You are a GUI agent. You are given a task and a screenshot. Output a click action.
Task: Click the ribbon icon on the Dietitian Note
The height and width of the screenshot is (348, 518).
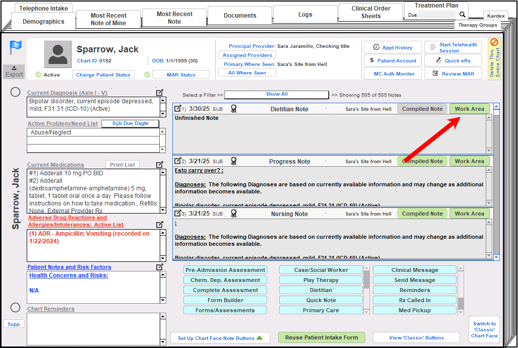[233, 108]
